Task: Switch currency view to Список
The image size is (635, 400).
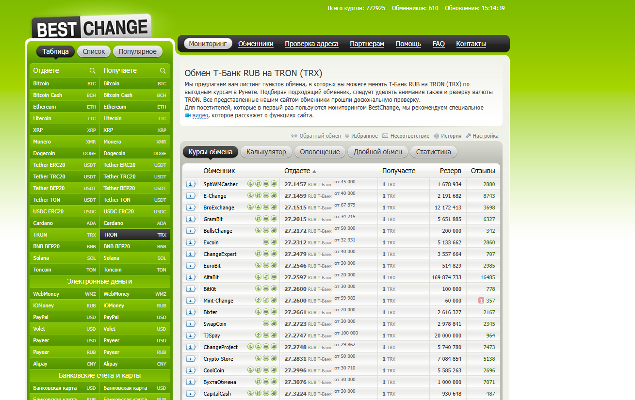Action: (94, 51)
